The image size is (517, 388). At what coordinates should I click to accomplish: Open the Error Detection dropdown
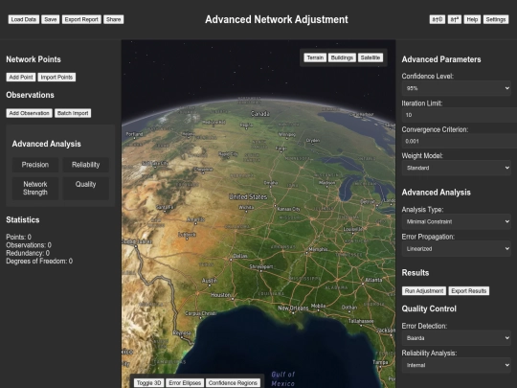point(457,338)
